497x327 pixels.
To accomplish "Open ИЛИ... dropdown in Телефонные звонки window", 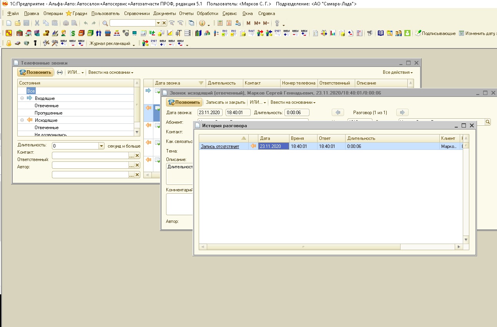I will pyautogui.click(x=76, y=72).
